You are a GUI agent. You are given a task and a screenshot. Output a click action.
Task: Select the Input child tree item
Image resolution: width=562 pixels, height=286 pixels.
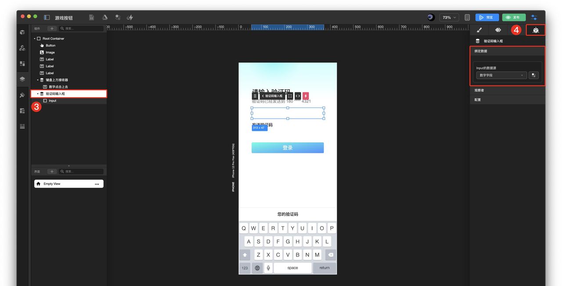[x=52, y=101]
